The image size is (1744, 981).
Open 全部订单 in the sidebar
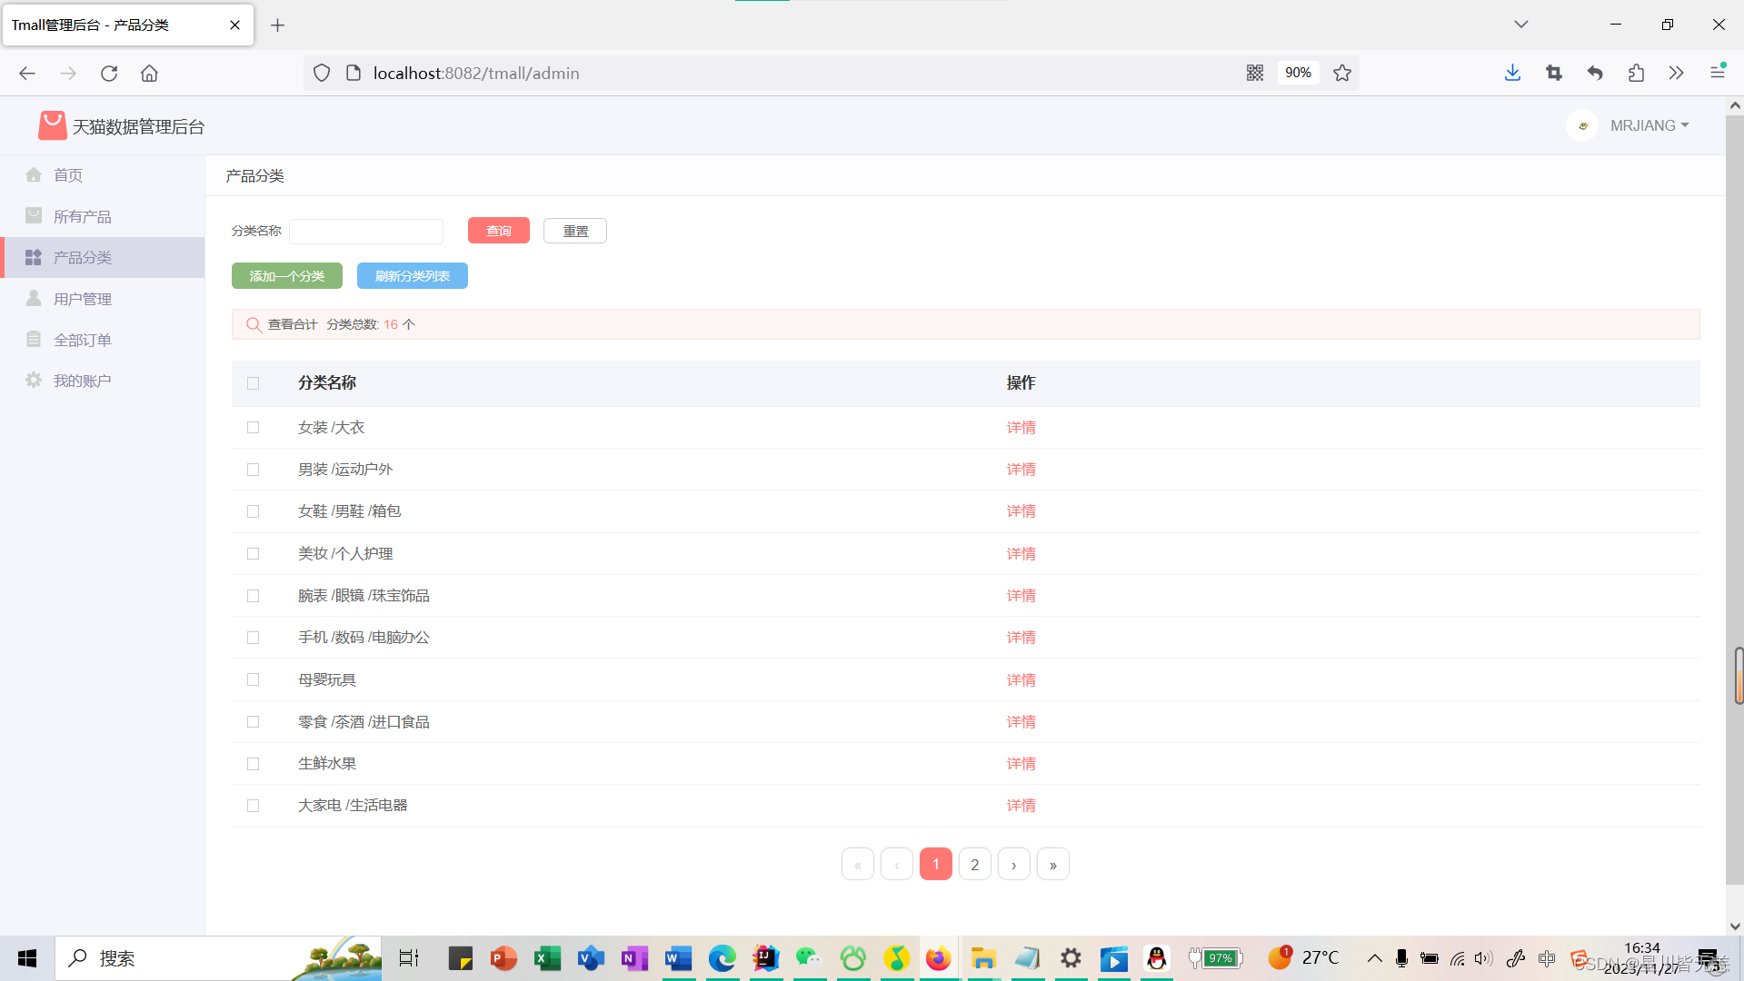[102, 340]
